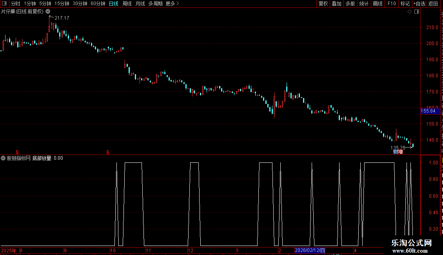Toggle the side panel icon in chart corner
The image size is (443, 255).
[x=417, y=12]
